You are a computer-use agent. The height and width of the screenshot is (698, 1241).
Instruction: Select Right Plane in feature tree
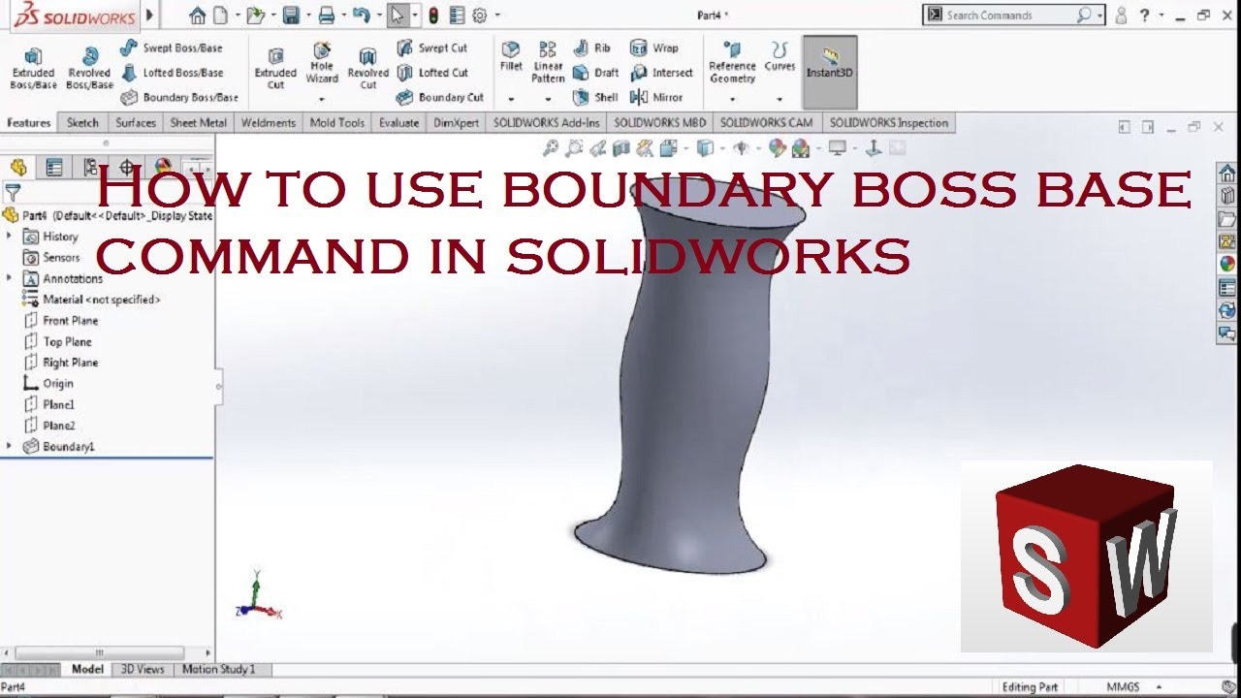(60, 363)
